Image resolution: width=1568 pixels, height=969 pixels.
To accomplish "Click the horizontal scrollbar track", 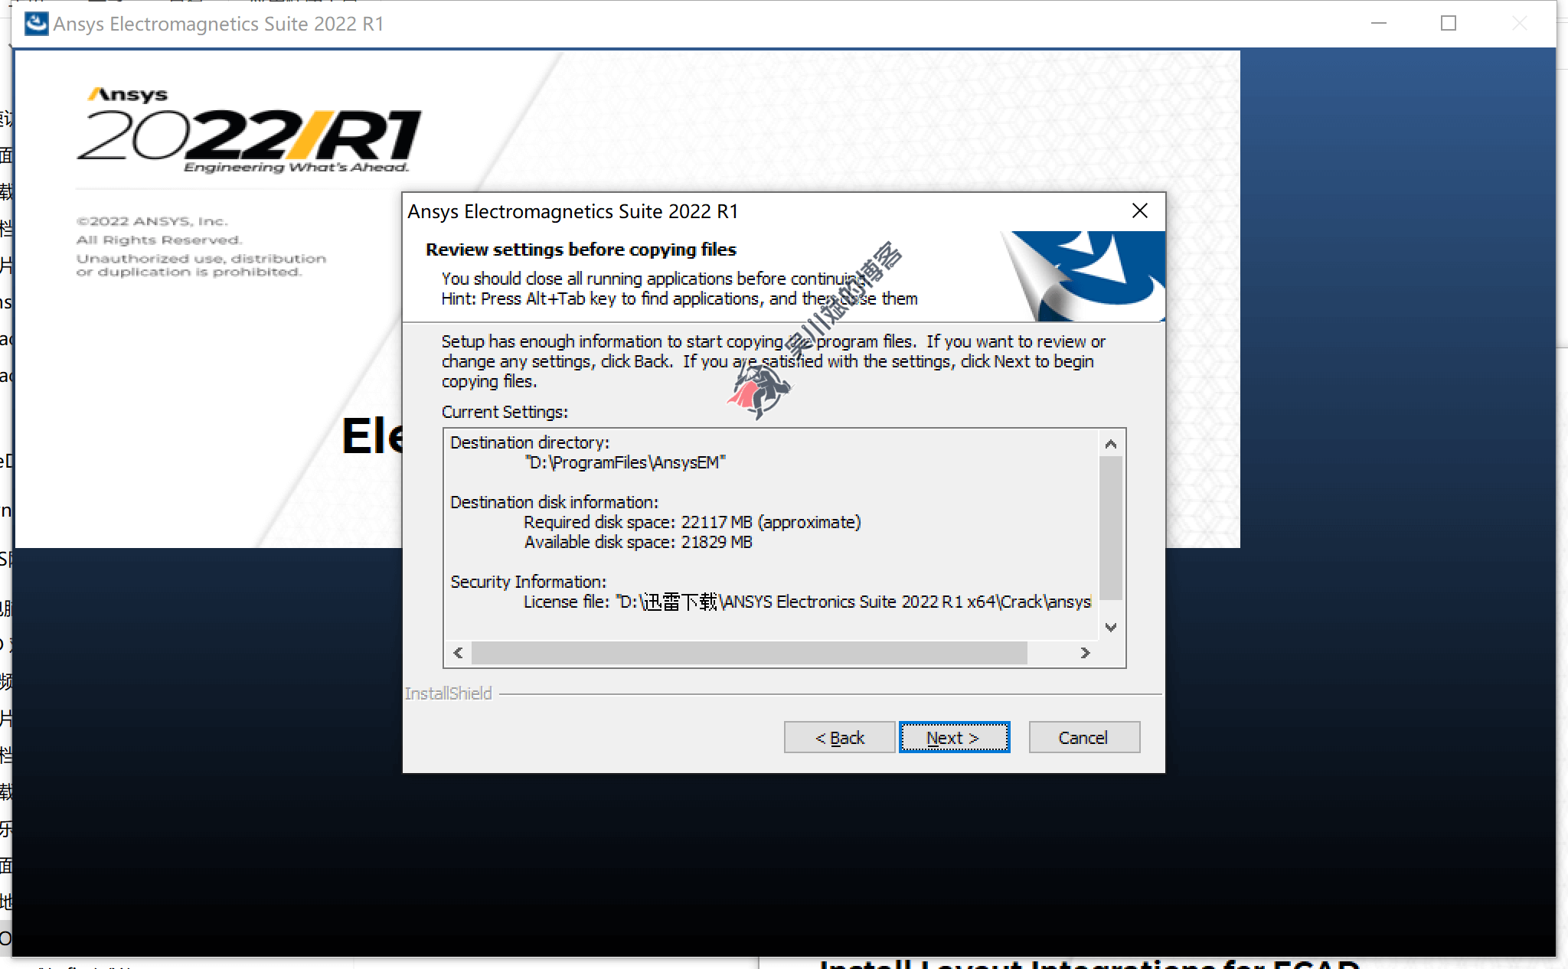I will pyautogui.click(x=766, y=653).
